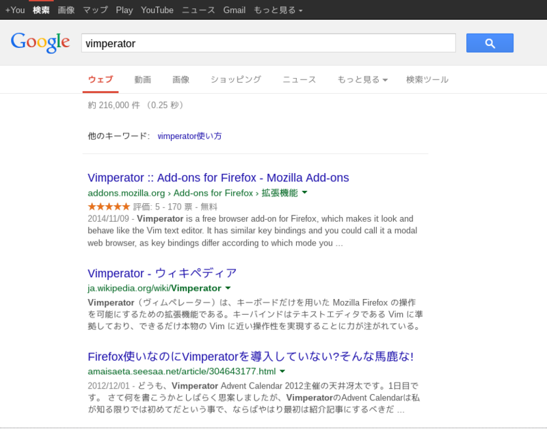This screenshot has width=547, height=440.
Task: Open Vimperator - ウィキペディア result
Action: pos(162,273)
